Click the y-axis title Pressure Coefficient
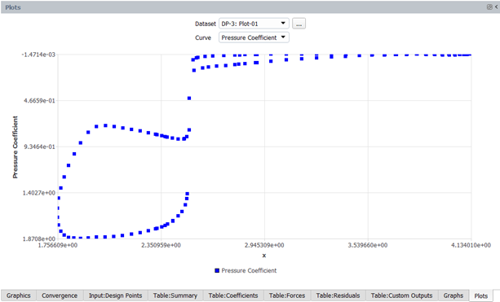Image resolution: width=500 pixels, height=302 pixels. (x=15, y=147)
